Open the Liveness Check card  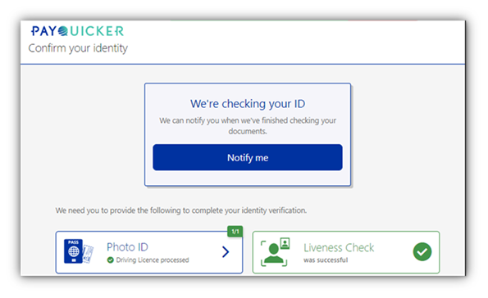(x=346, y=252)
